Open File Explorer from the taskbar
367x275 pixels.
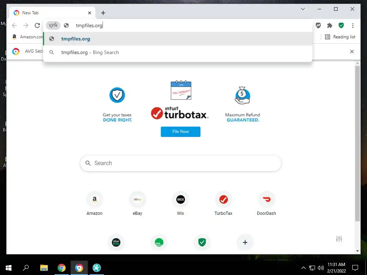click(x=44, y=268)
